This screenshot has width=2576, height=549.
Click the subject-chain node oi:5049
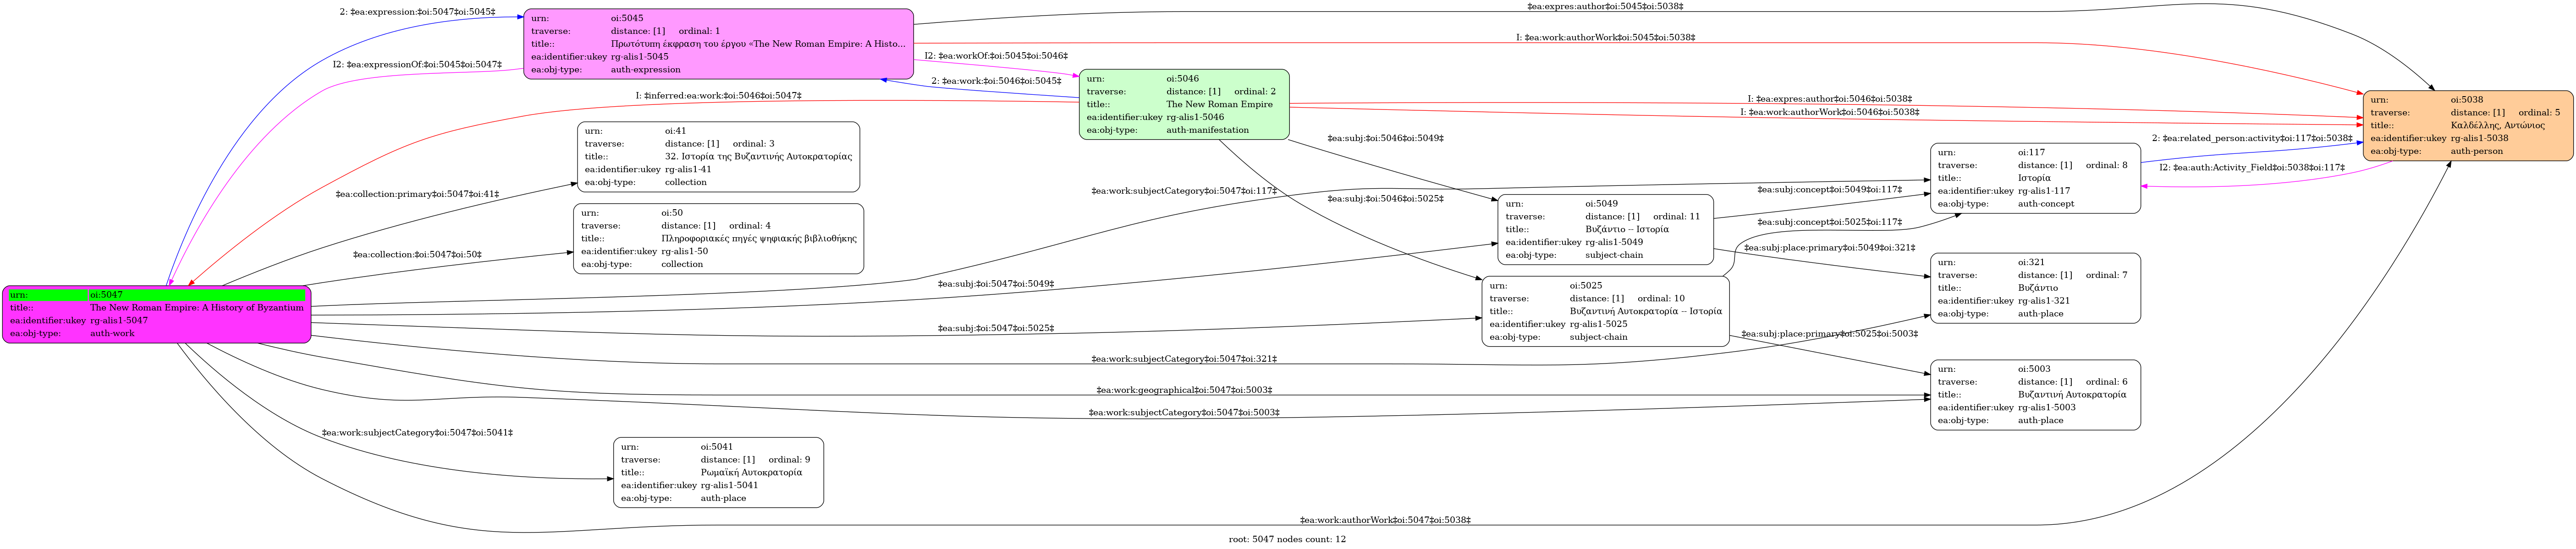coord(1605,229)
